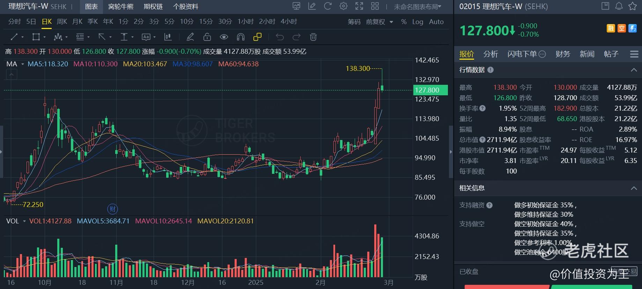
Task: Toggle the Log scale option
Action: pyautogui.click(x=418, y=22)
